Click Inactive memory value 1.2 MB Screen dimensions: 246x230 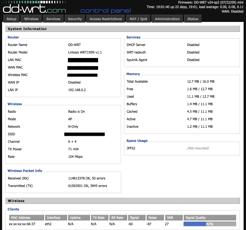pos(200,126)
